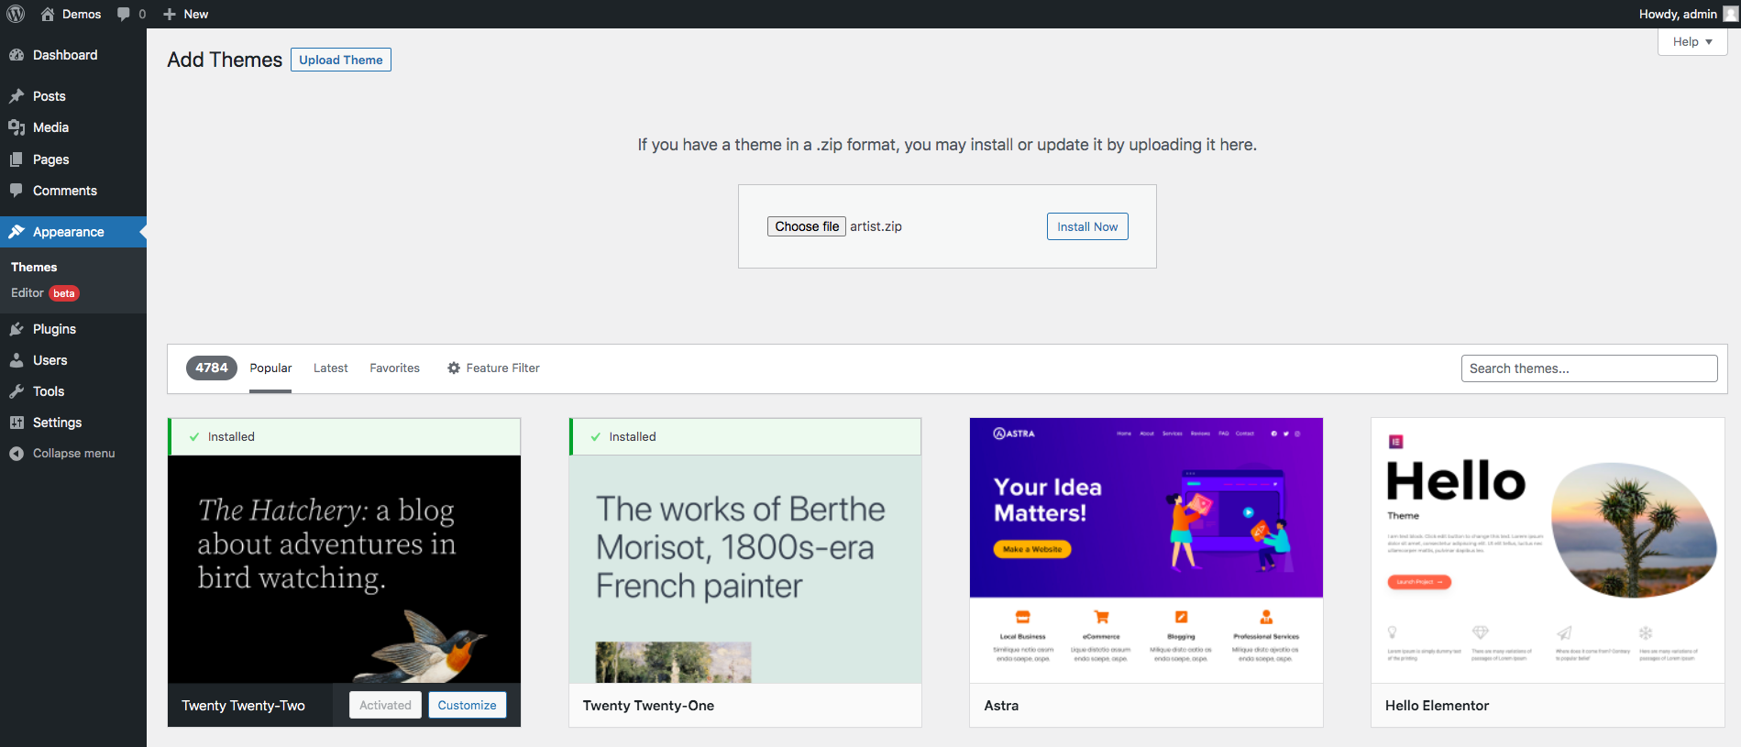Switch to the Favorites tab

click(x=394, y=368)
